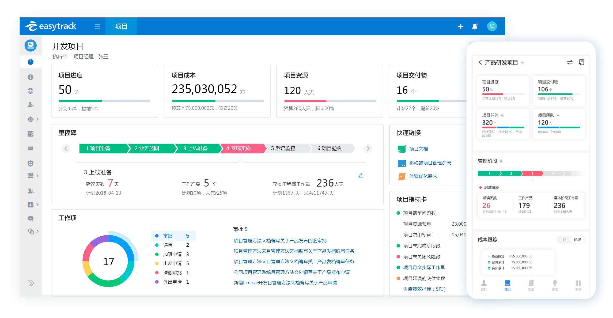Expand the linked rings sidebar chevron
This screenshot has width=613, height=318.
(x=38, y=231)
